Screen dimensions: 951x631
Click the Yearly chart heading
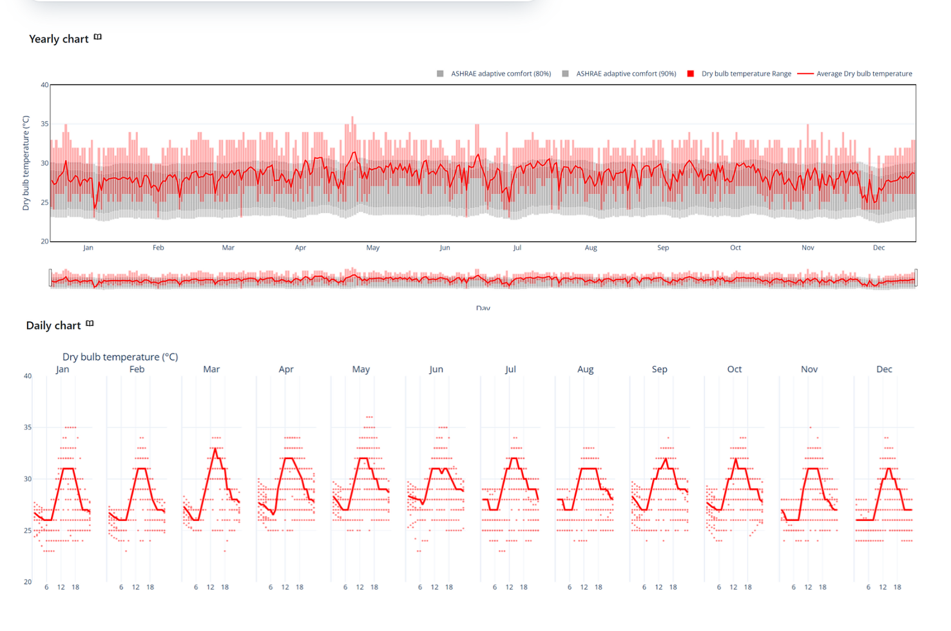pyautogui.click(x=59, y=39)
